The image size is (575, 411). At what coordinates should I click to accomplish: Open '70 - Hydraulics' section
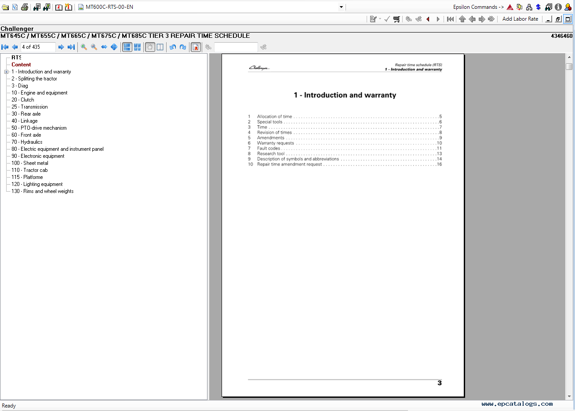click(27, 142)
